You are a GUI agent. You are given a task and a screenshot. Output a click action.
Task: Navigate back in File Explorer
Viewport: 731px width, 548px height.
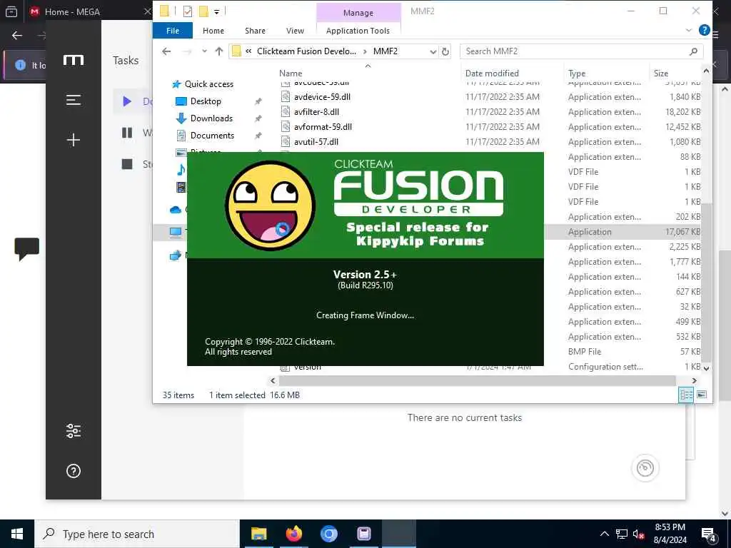coord(166,51)
